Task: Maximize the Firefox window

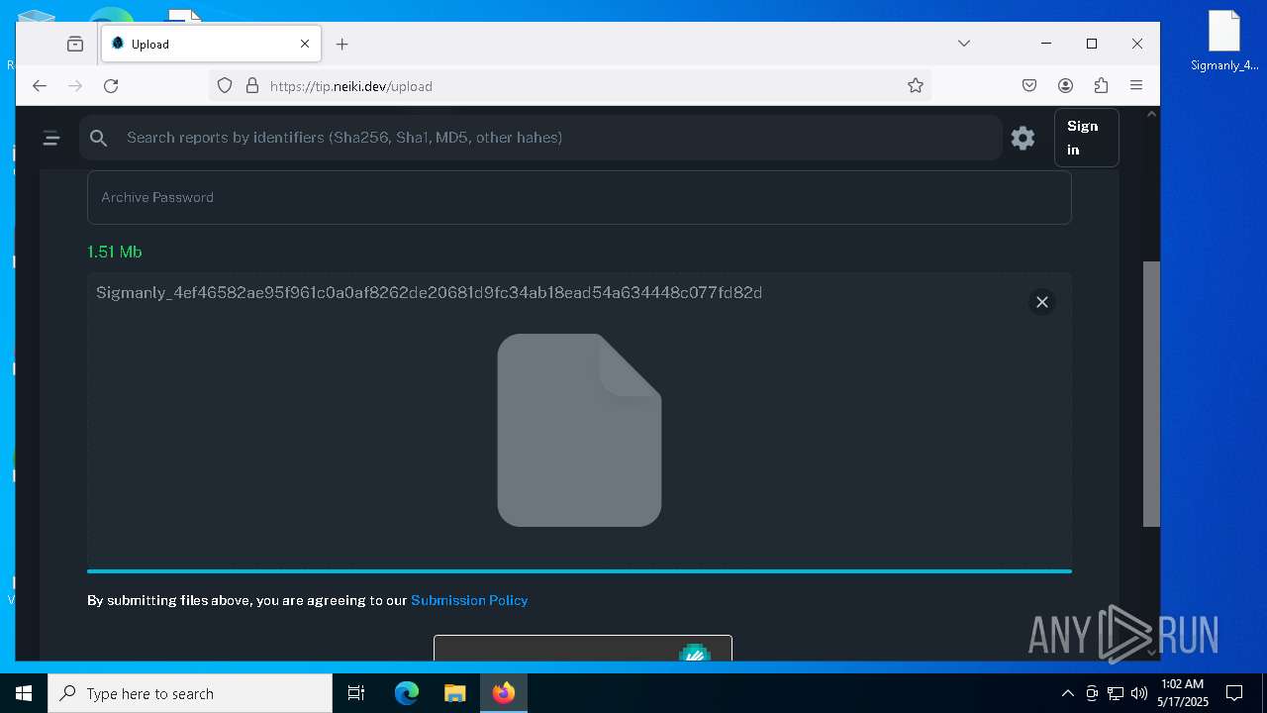Action: pyautogui.click(x=1092, y=44)
